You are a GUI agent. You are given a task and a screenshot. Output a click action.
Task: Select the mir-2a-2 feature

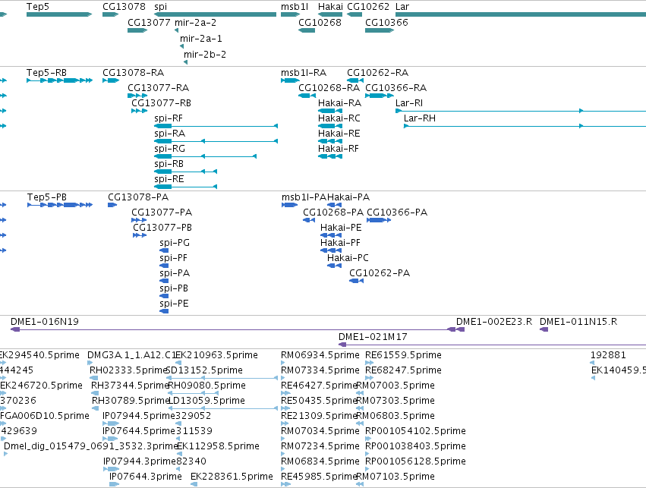pos(176,30)
